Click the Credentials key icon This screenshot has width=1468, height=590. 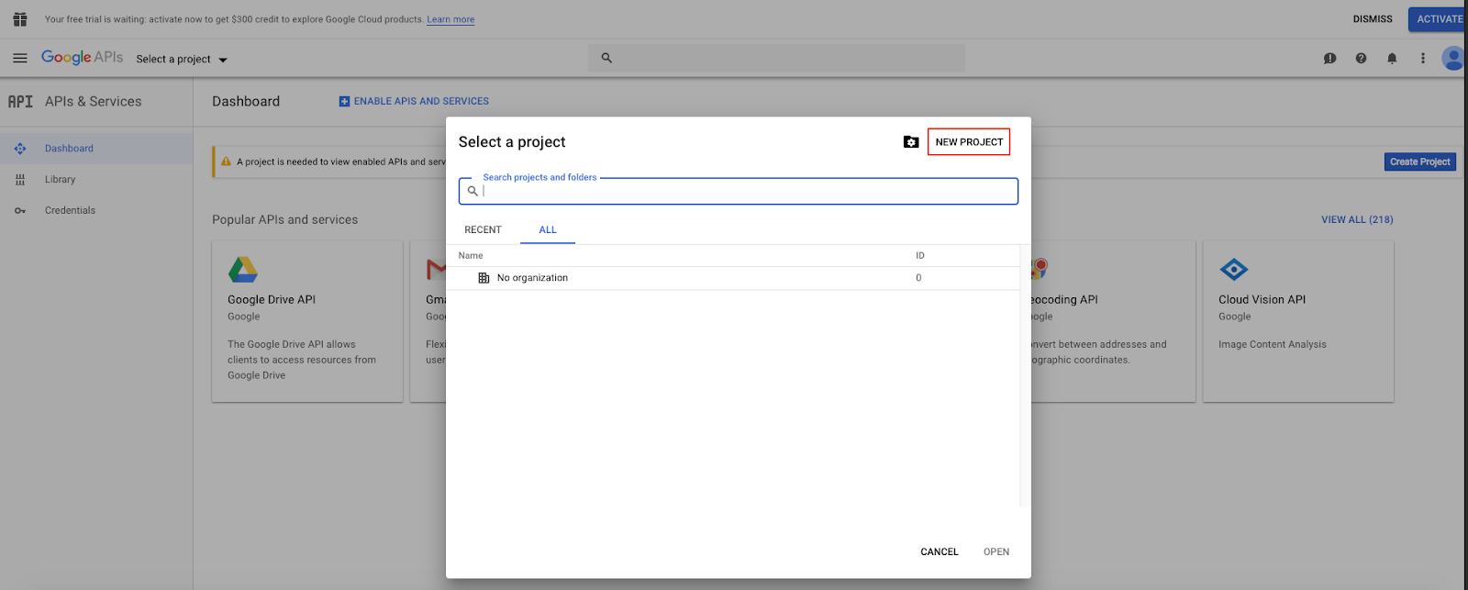click(20, 211)
